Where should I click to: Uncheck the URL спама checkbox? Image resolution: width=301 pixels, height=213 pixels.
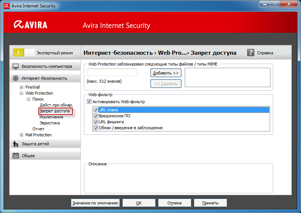(96, 110)
